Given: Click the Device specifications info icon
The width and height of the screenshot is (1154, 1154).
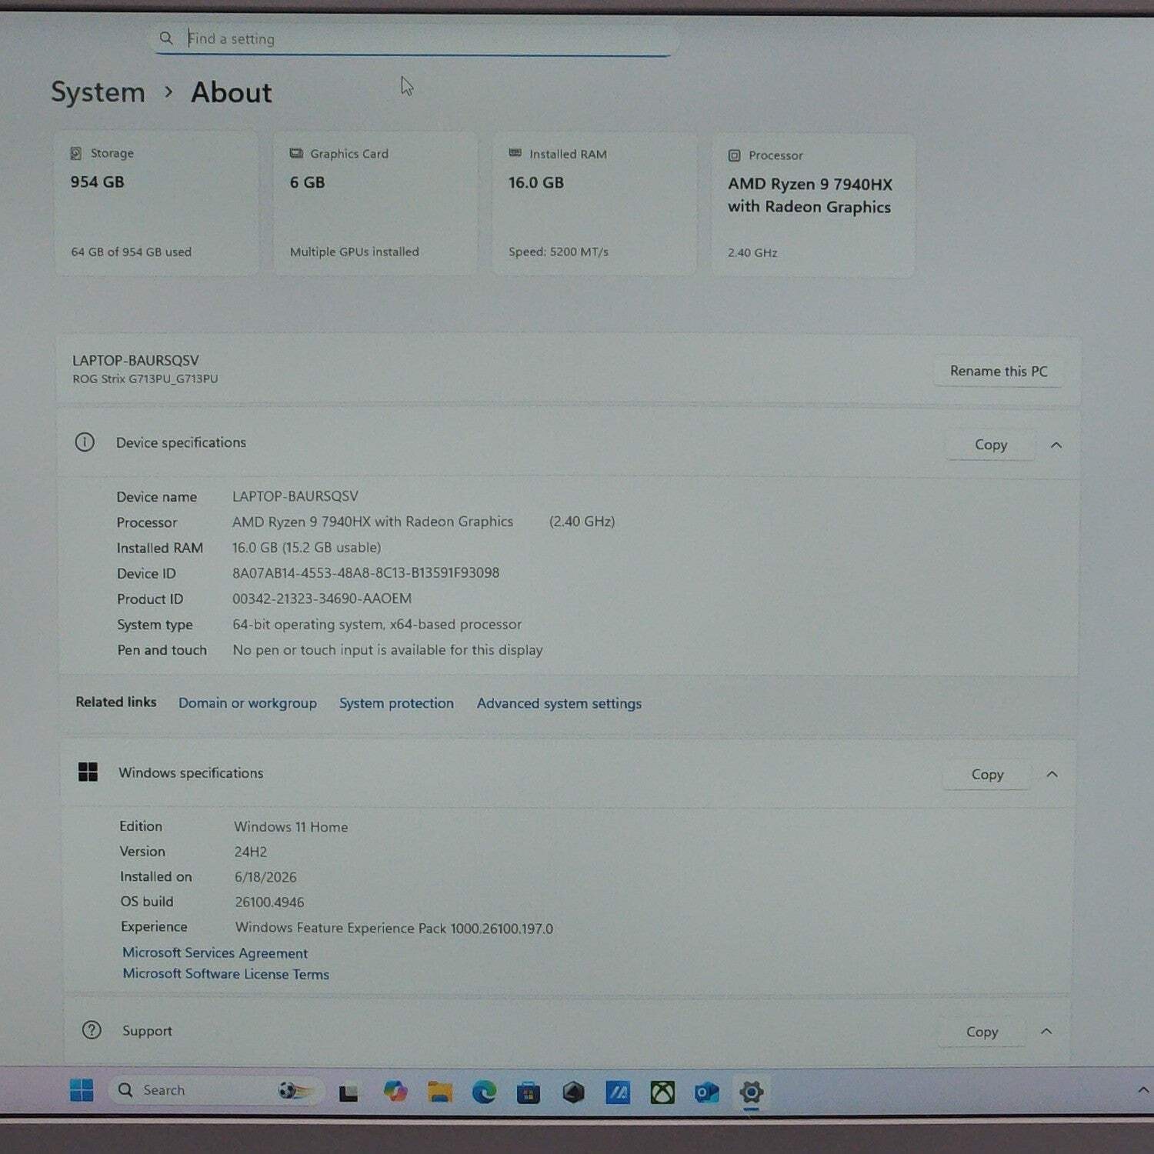Looking at the screenshot, I should [85, 442].
